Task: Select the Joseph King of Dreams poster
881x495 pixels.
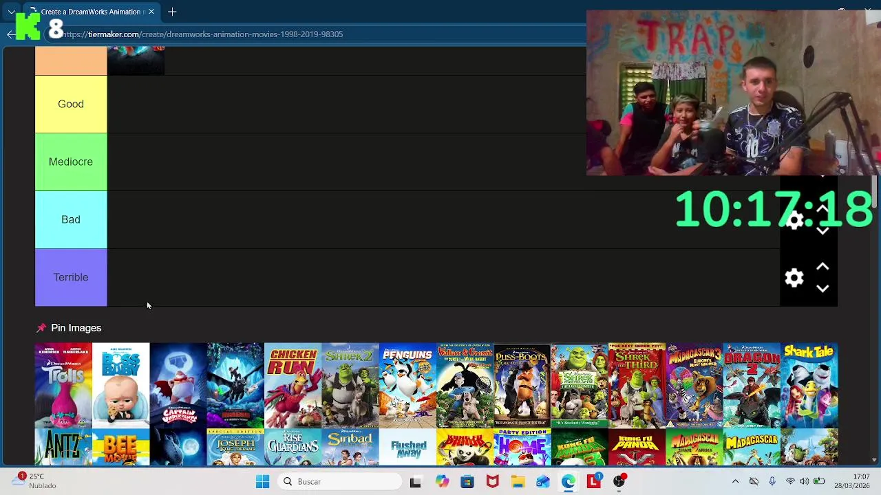Action: coord(235,447)
